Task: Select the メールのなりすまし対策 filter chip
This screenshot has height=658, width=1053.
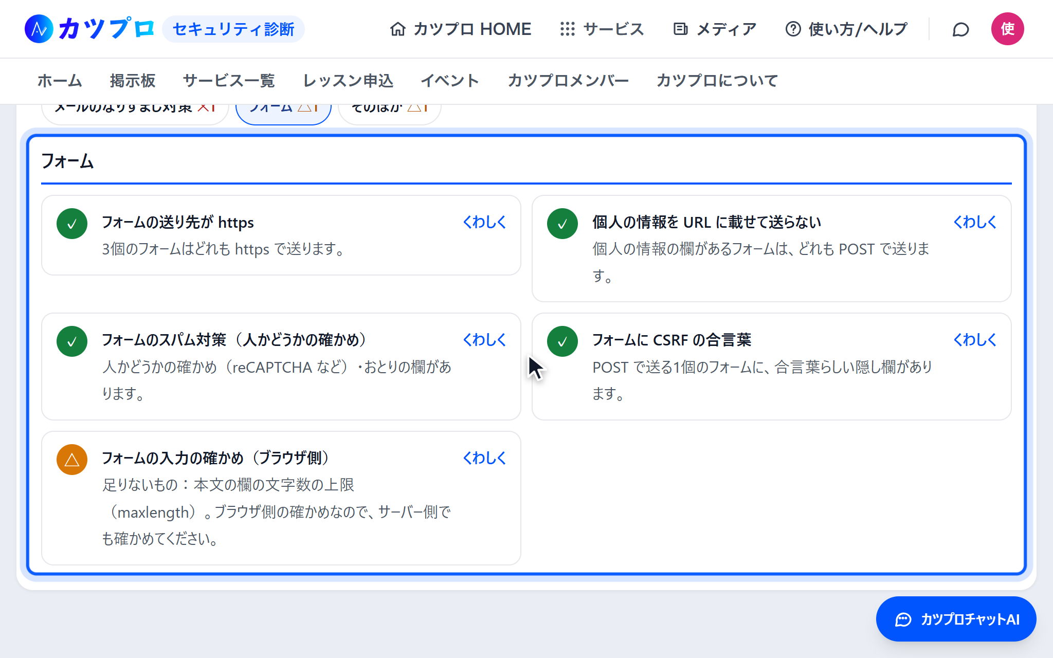Action: [x=135, y=114]
